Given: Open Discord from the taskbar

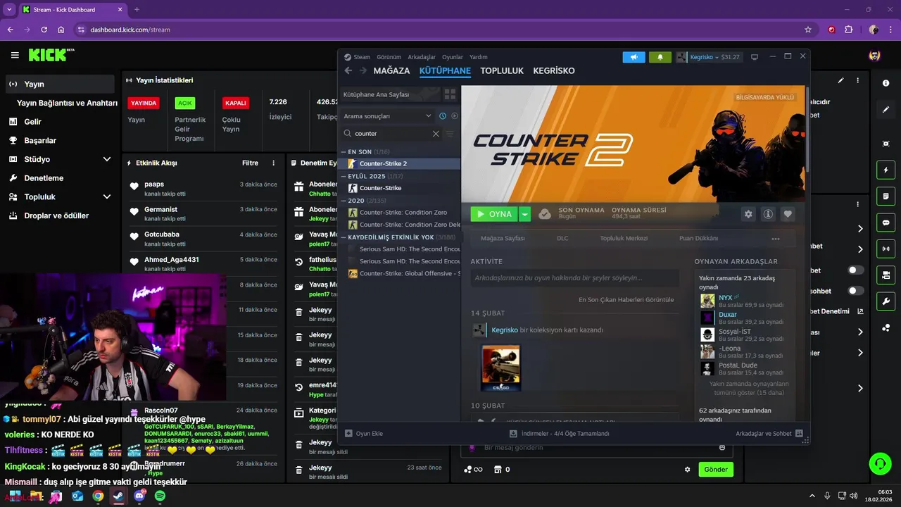Looking at the screenshot, I should (139, 496).
